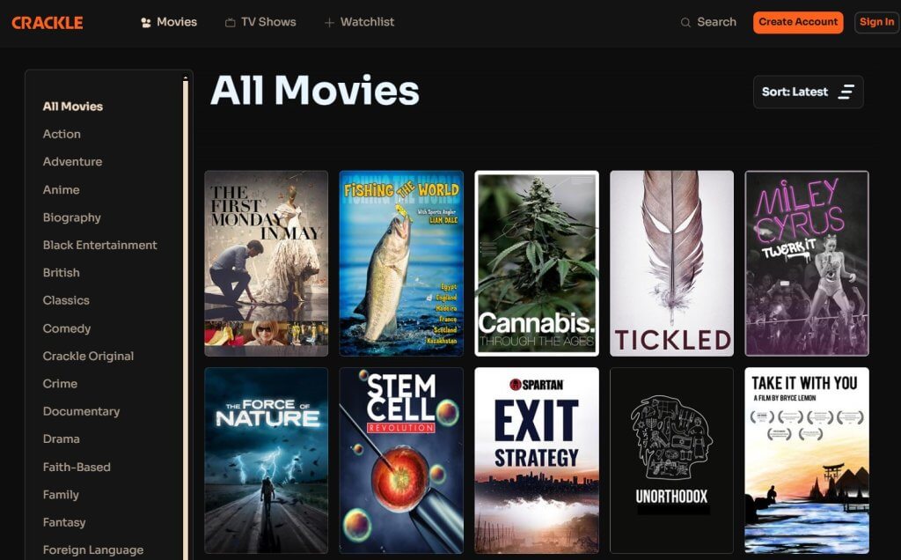Click the Search magnifier icon
Image resolution: width=901 pixels, height=560 pixels.
coord(685,22)
